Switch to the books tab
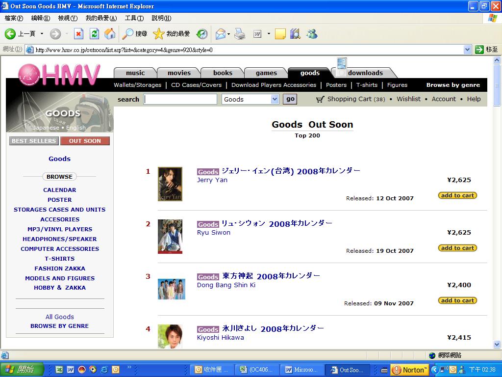502x377 pixels. tap(223, 73)
